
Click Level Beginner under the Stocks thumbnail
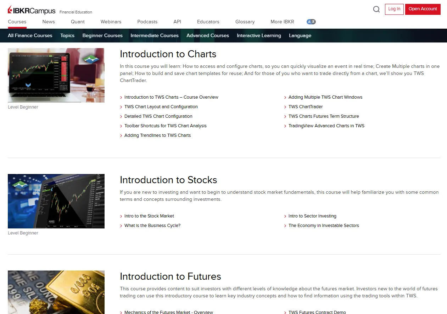pos(23,233)
